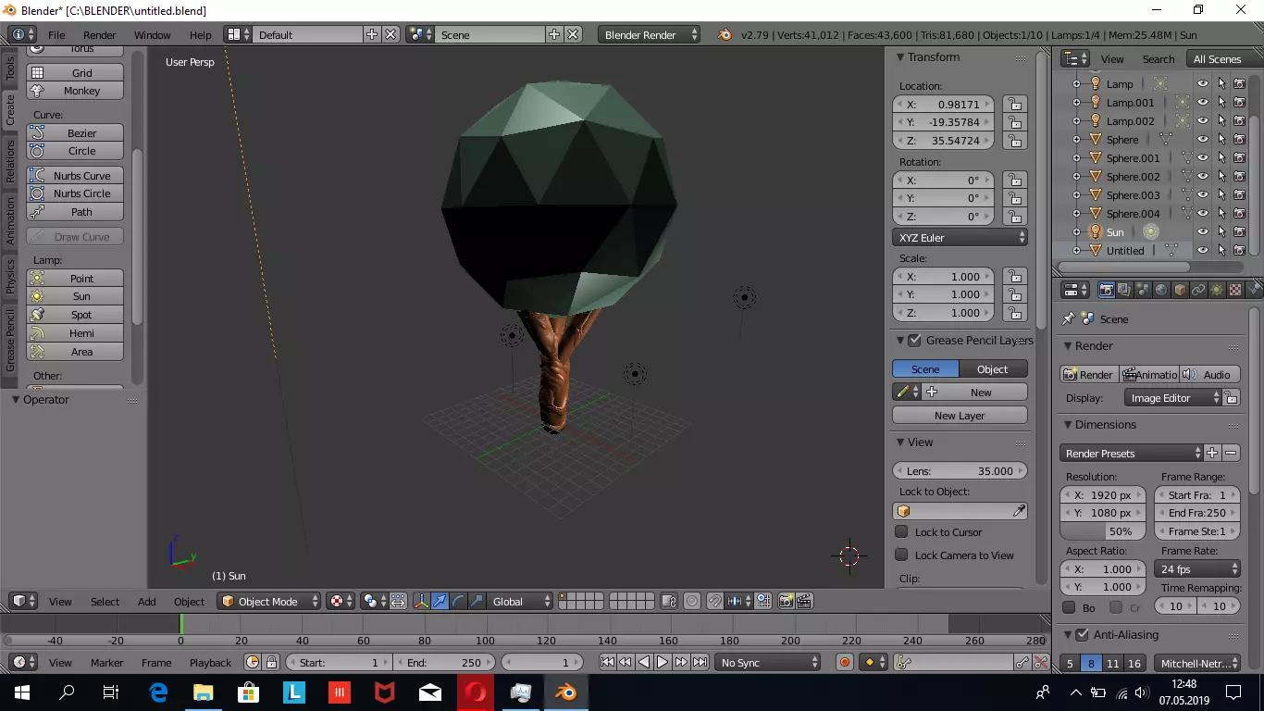The height and width of the screenshot is (711, 1264).
Task: Enable the Lock to Cursor checkbox
Action: point(901,531)
